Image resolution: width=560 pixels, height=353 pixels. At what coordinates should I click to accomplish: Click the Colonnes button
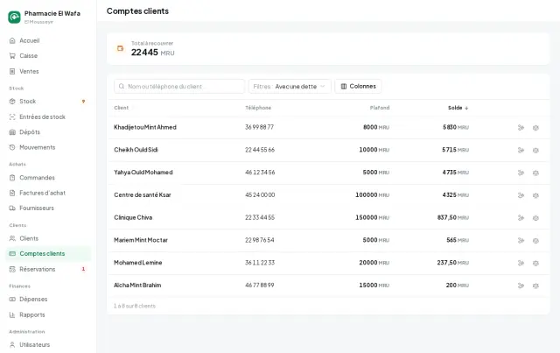pyautogui.click(x=358, y=86)
